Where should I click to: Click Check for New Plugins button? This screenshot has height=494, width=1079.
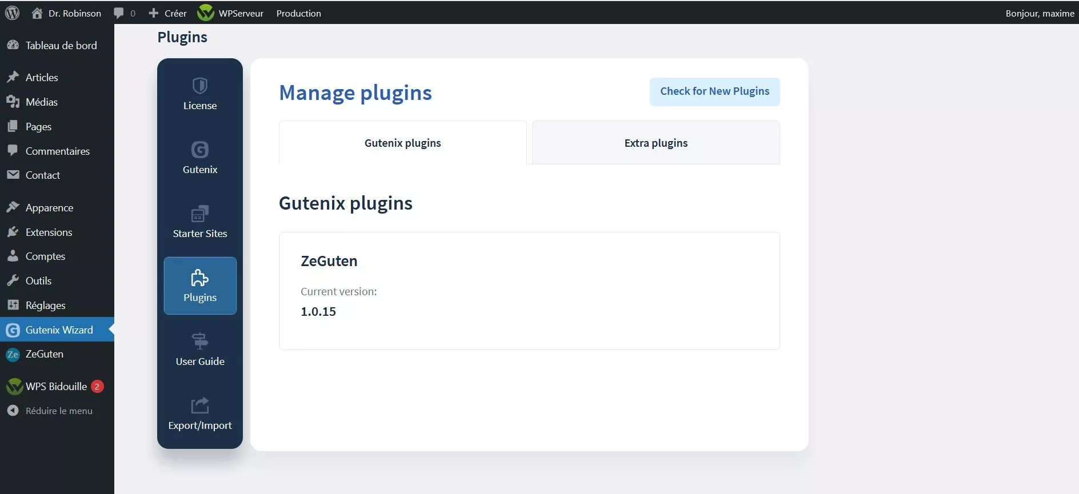pos(715,91)
